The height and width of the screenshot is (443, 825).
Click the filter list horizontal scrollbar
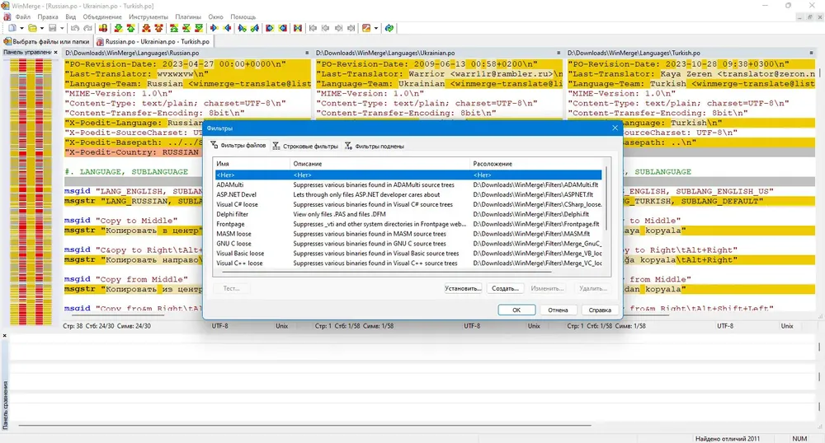[385, 273]
